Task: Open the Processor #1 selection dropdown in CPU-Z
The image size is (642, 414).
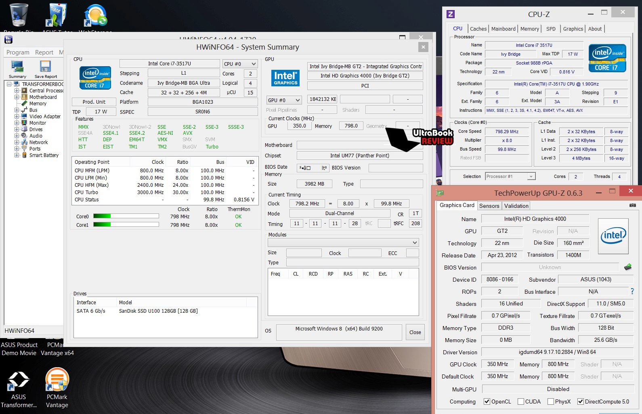Action: coord(510,176)
